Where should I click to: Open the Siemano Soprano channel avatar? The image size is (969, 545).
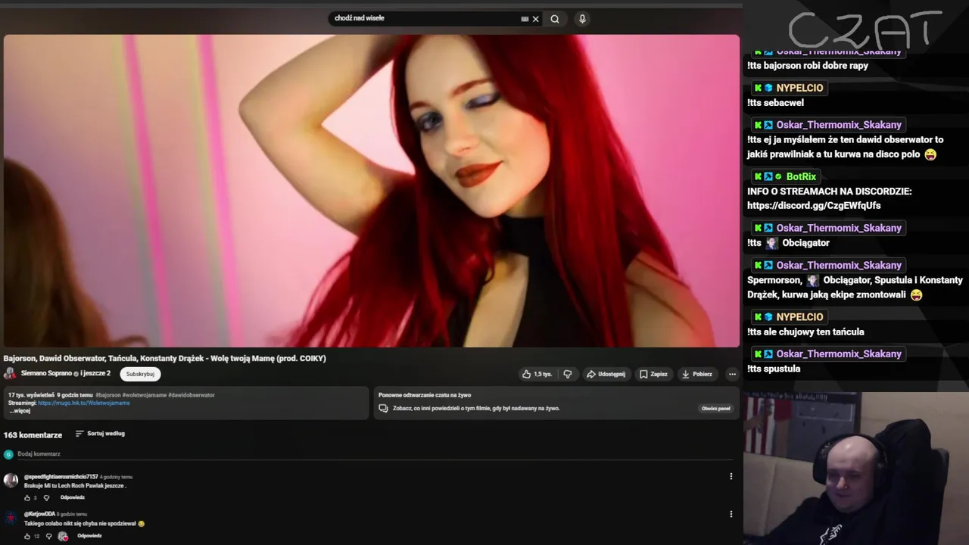pos(10,373)
